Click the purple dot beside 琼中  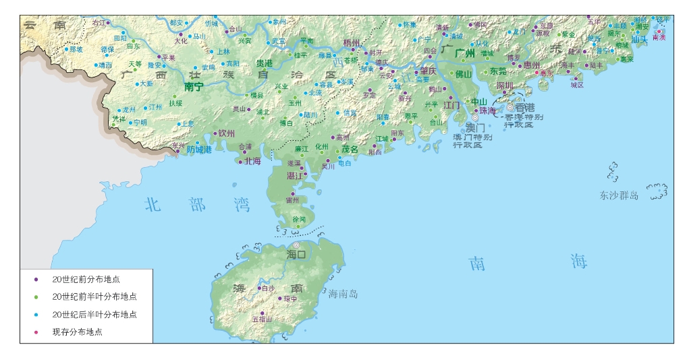coord(280,298)
